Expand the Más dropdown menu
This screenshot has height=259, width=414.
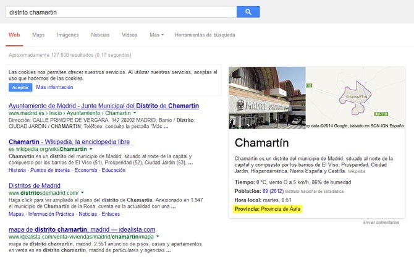[156, 35]
